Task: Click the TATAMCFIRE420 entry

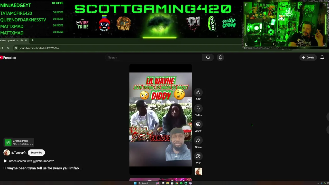Action: coord(32,13)
